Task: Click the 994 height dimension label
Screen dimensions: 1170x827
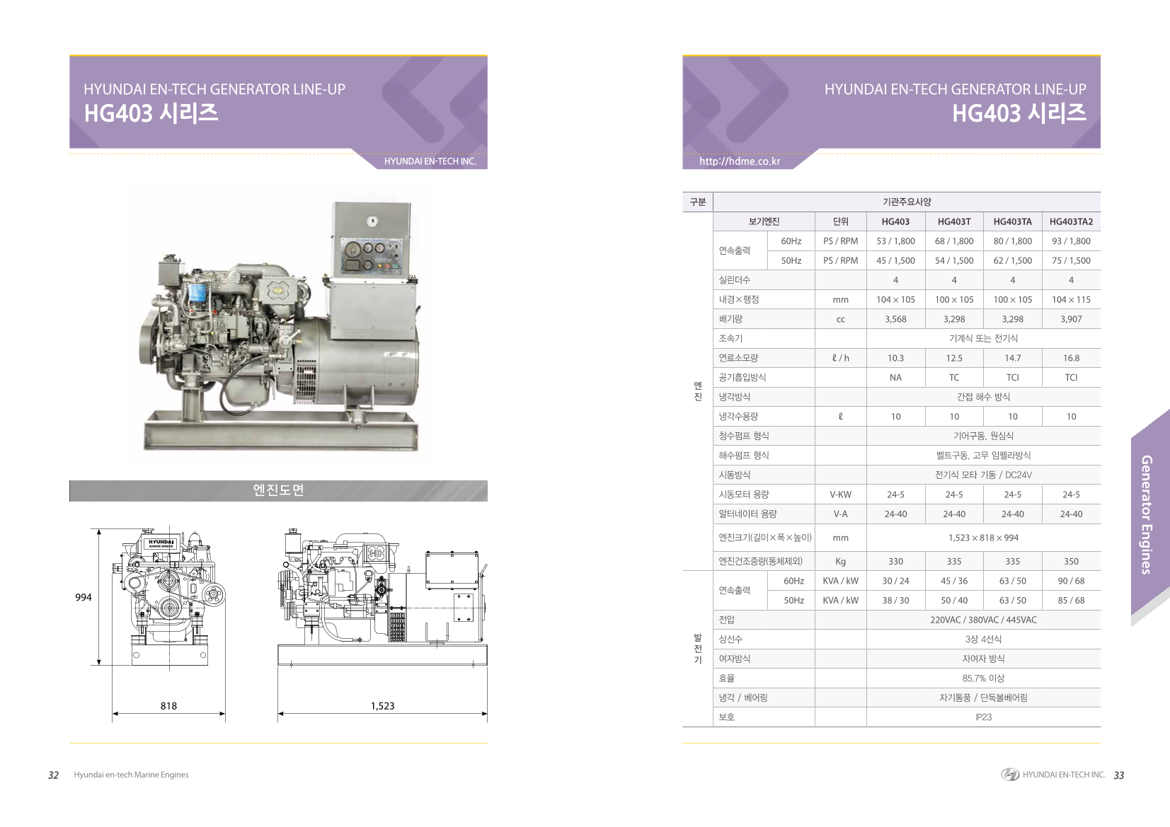Action: point(84,597)
